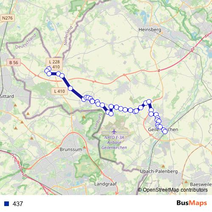Click the N276 road shield

pos(7,18)
